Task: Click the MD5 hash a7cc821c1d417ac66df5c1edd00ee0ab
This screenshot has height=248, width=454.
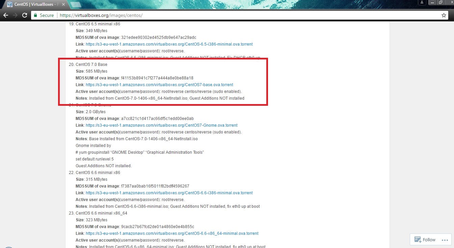Action: (157, 119)
